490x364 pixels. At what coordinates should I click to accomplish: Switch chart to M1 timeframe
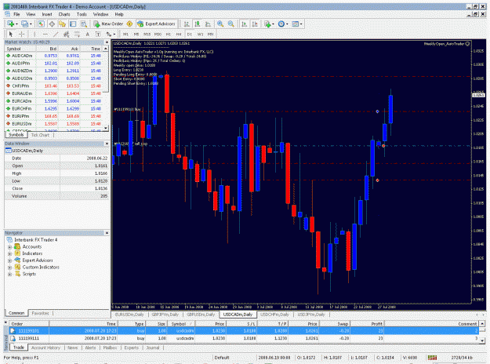tap(125, 34)
